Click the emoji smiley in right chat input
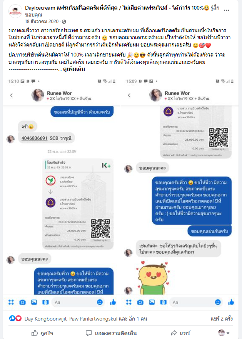Viewport: 242px width, 339px height. (218, 302)
